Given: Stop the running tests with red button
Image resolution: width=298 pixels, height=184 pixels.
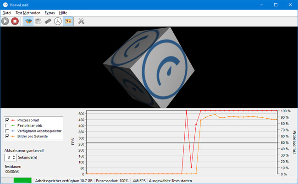Looking at the screenshot, I should point(15,21).
